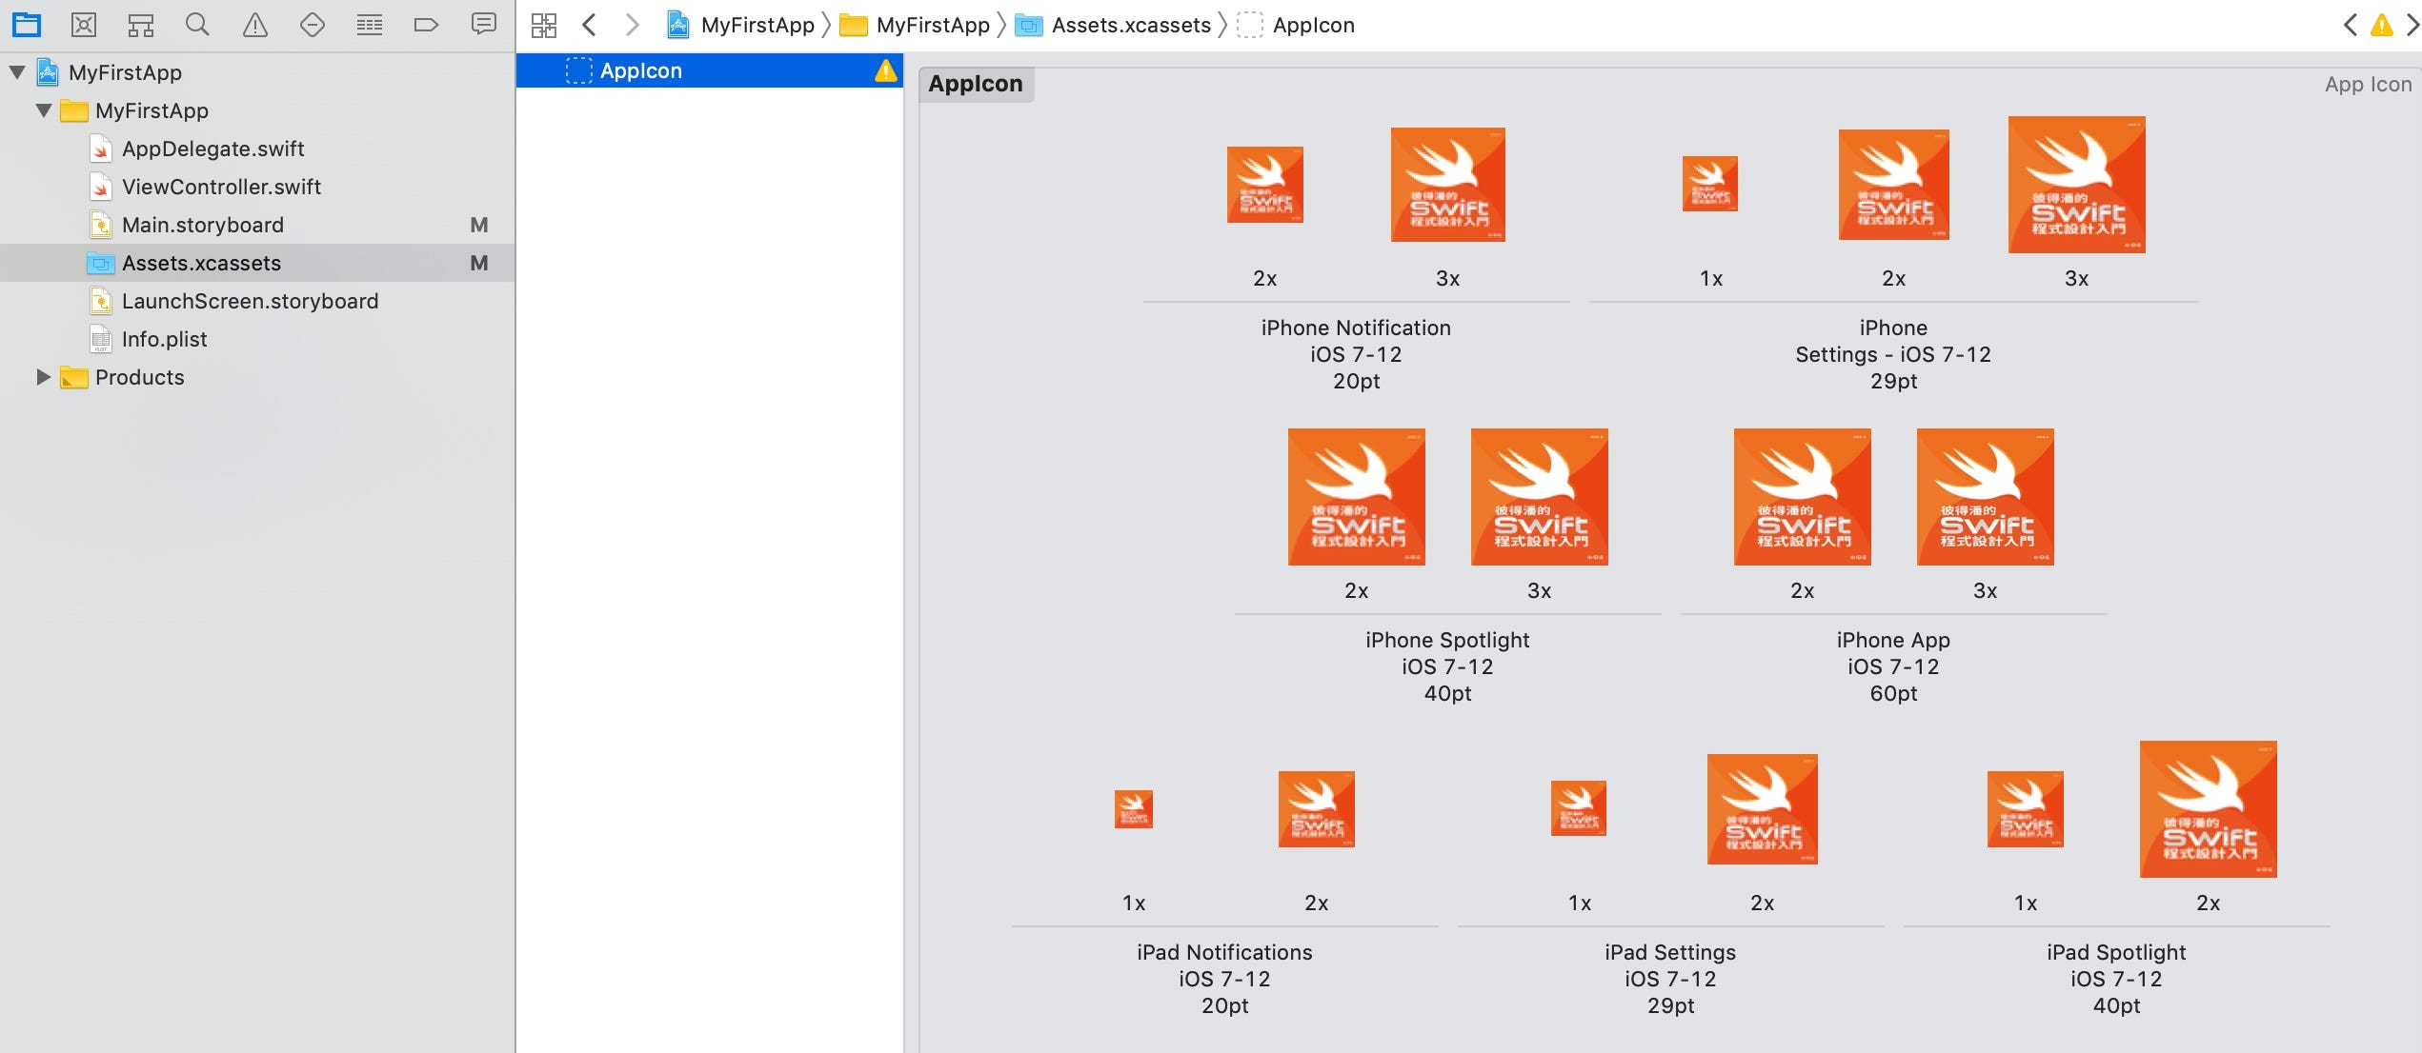This screenshot has height=1053, width=2422.
Task: Go back with the jump bar left arrow
Action: point(590,25)
